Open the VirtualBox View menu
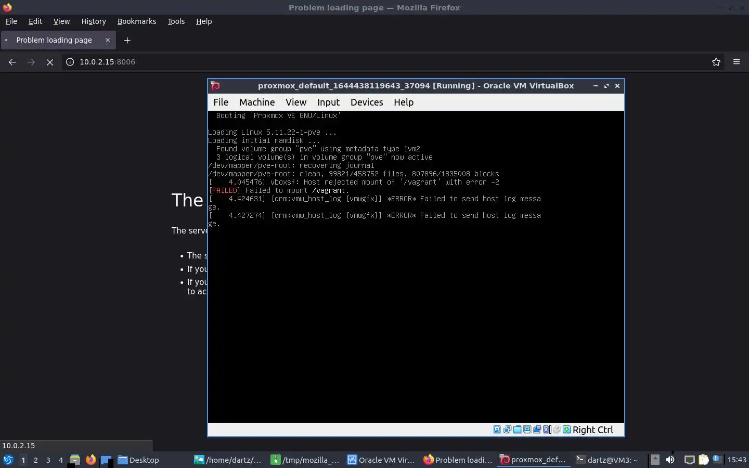Viewport: 749px width, 468px height. 296,102
